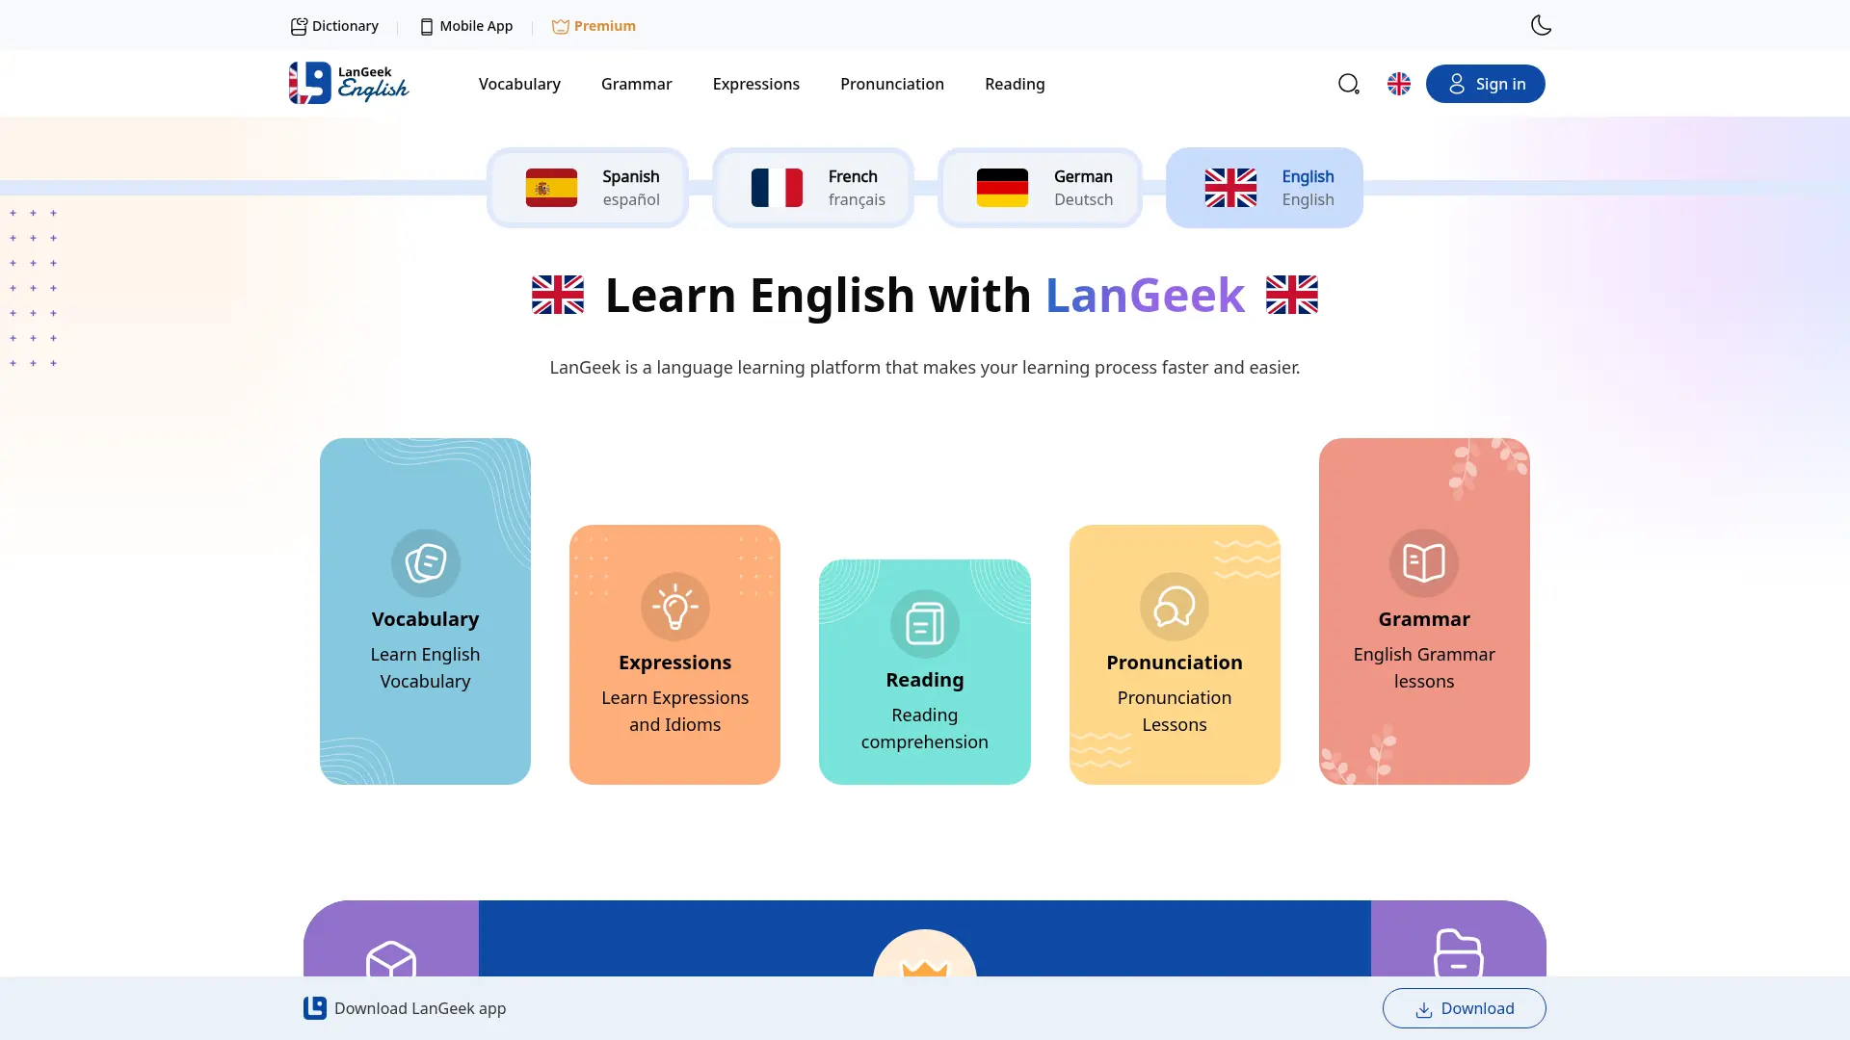Click the folder icon on the purple panel
The height and width of the screenshot is (1040, 1850).
click(1458, 952)
